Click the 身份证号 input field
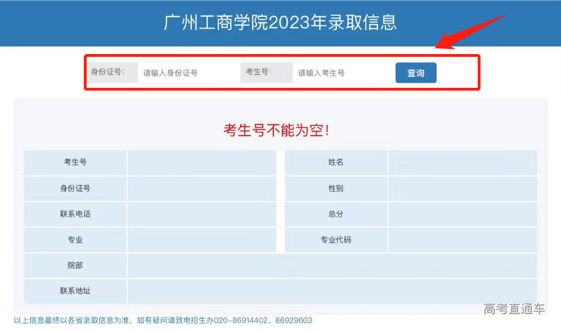 (x=188, y=73)
